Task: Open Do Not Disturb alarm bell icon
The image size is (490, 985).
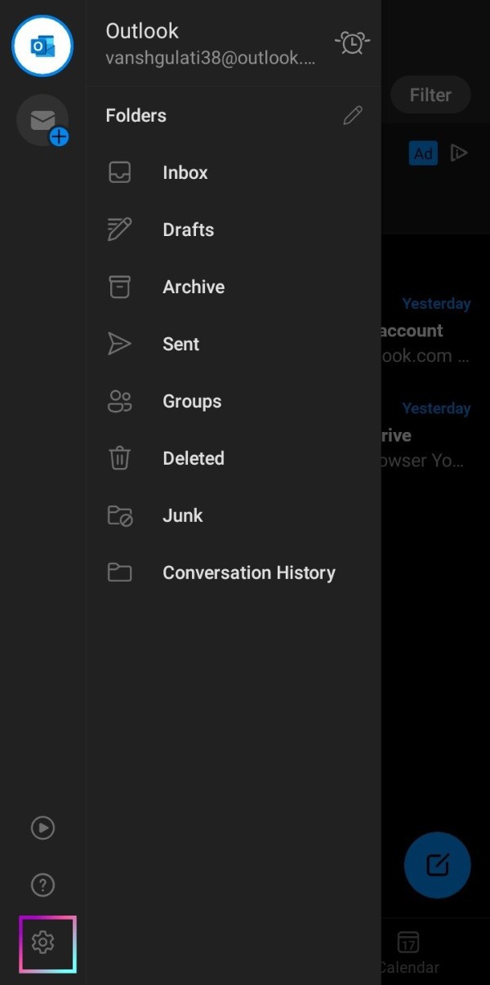Action: tap(353, 42)
